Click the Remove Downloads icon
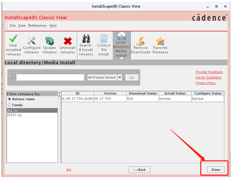Screen dimensions: 233x179 pyautogui.click(x=140, y=44)
